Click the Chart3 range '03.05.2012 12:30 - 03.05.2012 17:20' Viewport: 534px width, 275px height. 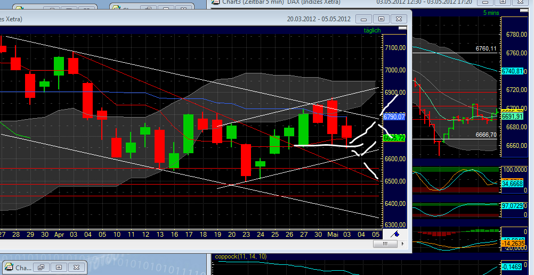click(424, 2)
